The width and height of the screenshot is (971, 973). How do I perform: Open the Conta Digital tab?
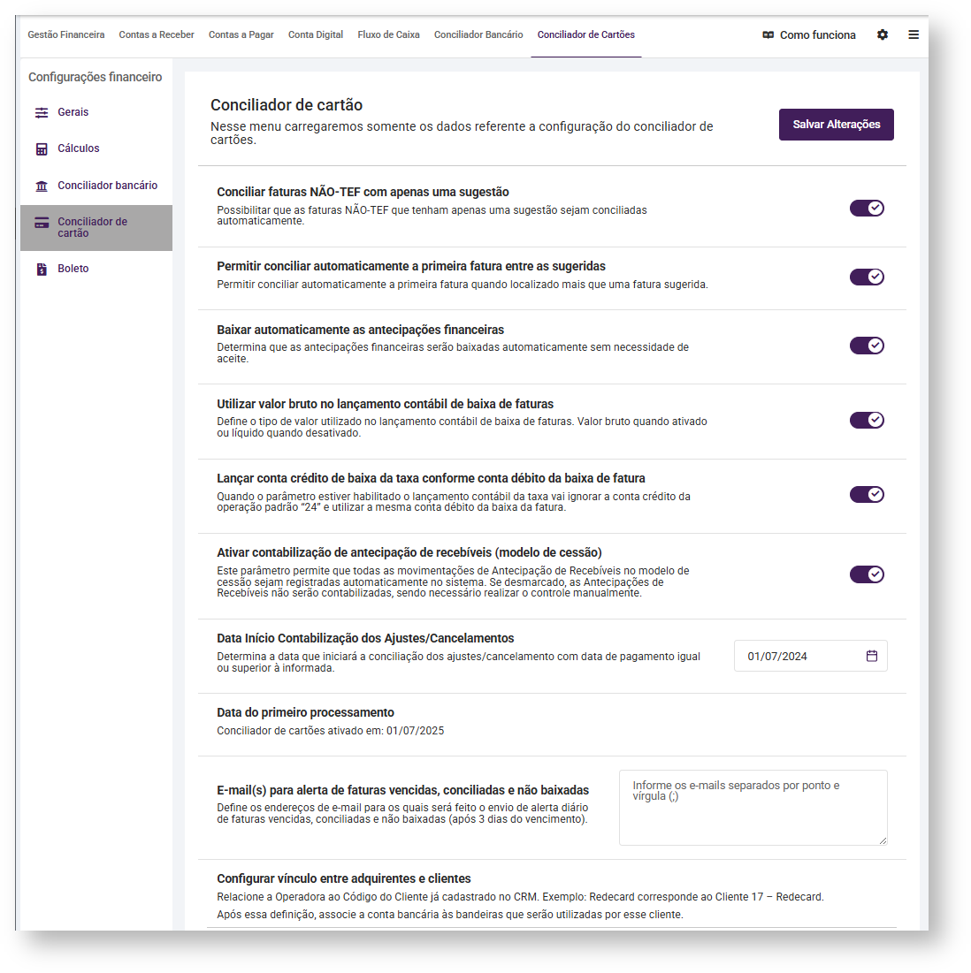point(316,34)
